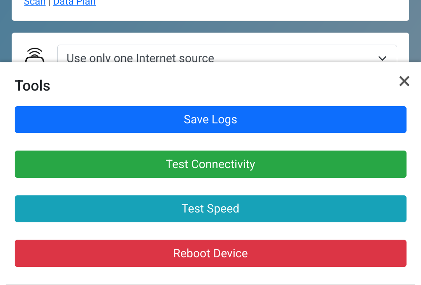Click the green connectivity test button

pos(210,164)
